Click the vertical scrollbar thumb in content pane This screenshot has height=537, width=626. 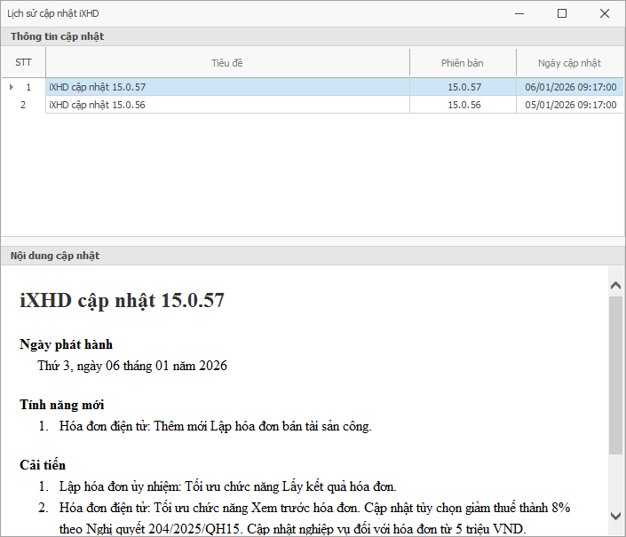615,375
